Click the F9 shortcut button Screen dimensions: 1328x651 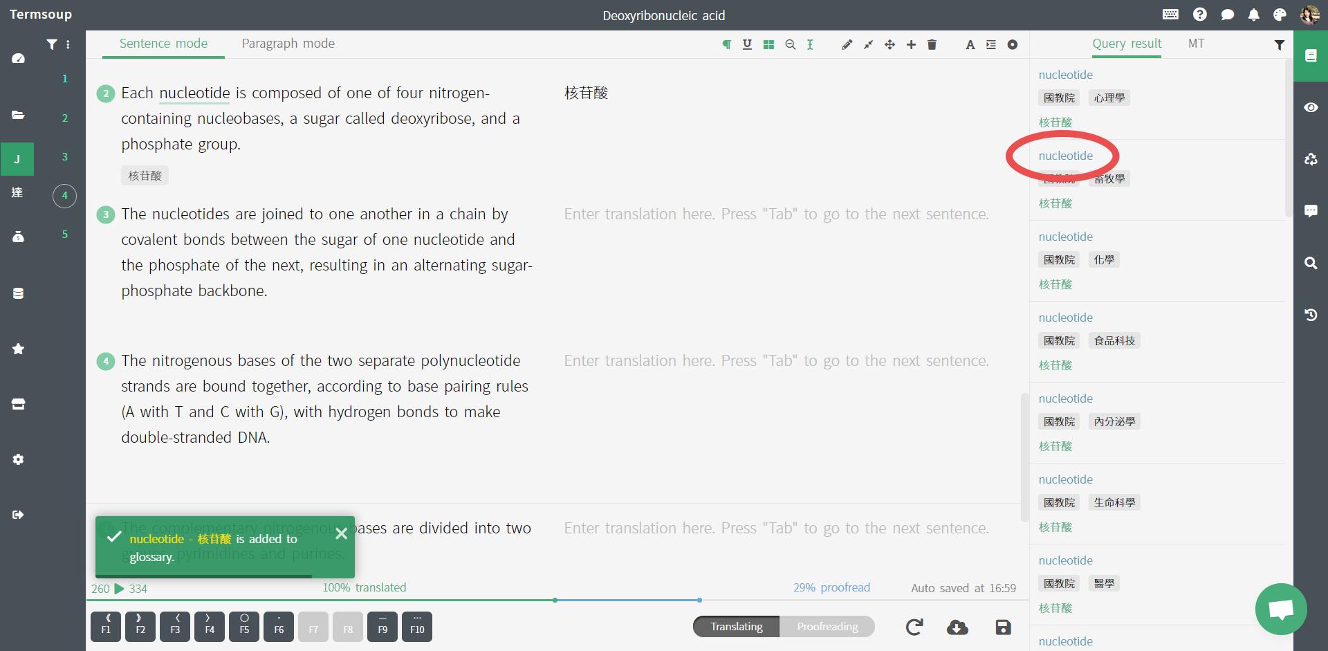(382, 627)
